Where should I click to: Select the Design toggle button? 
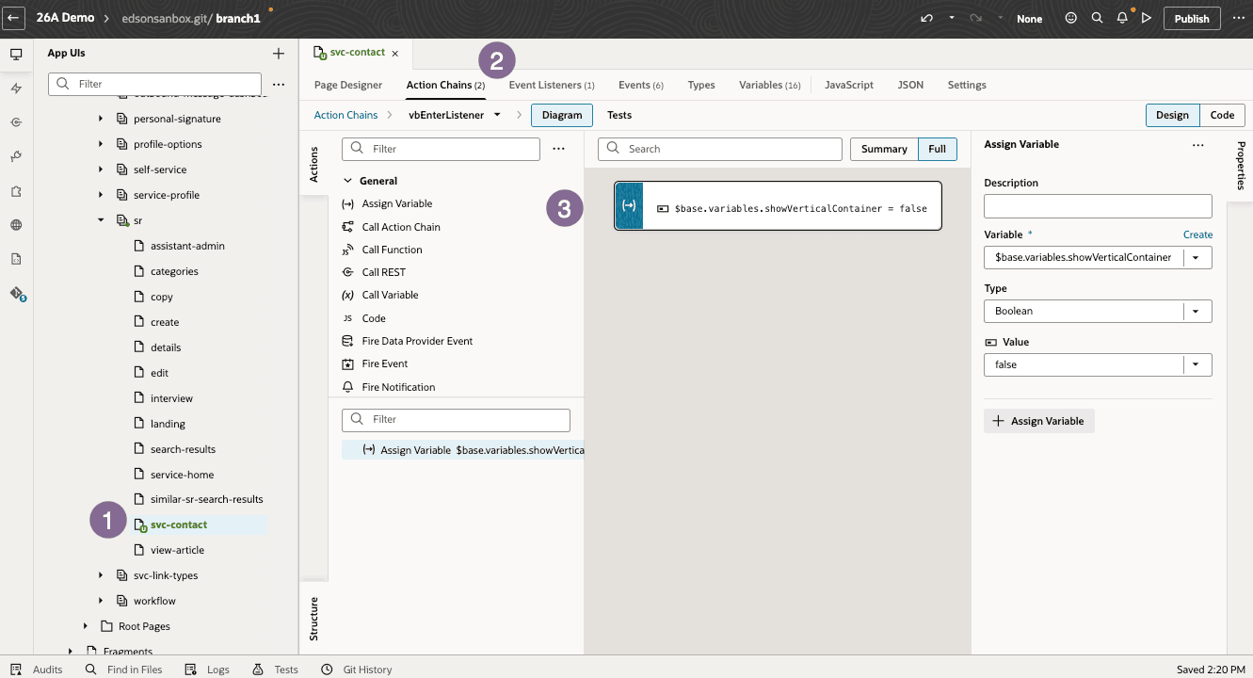(1172, 114)
